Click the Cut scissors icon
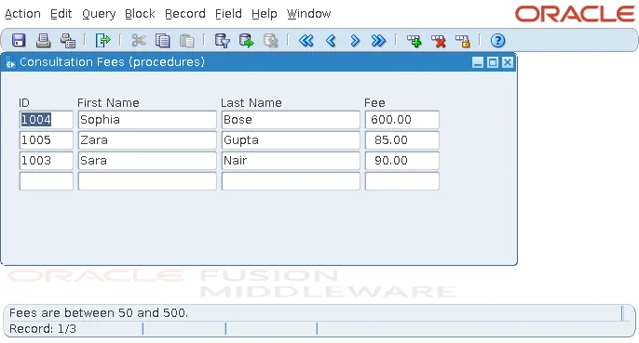Image resolution: width=639 pixels, height=343 pixels. (139, 41)
